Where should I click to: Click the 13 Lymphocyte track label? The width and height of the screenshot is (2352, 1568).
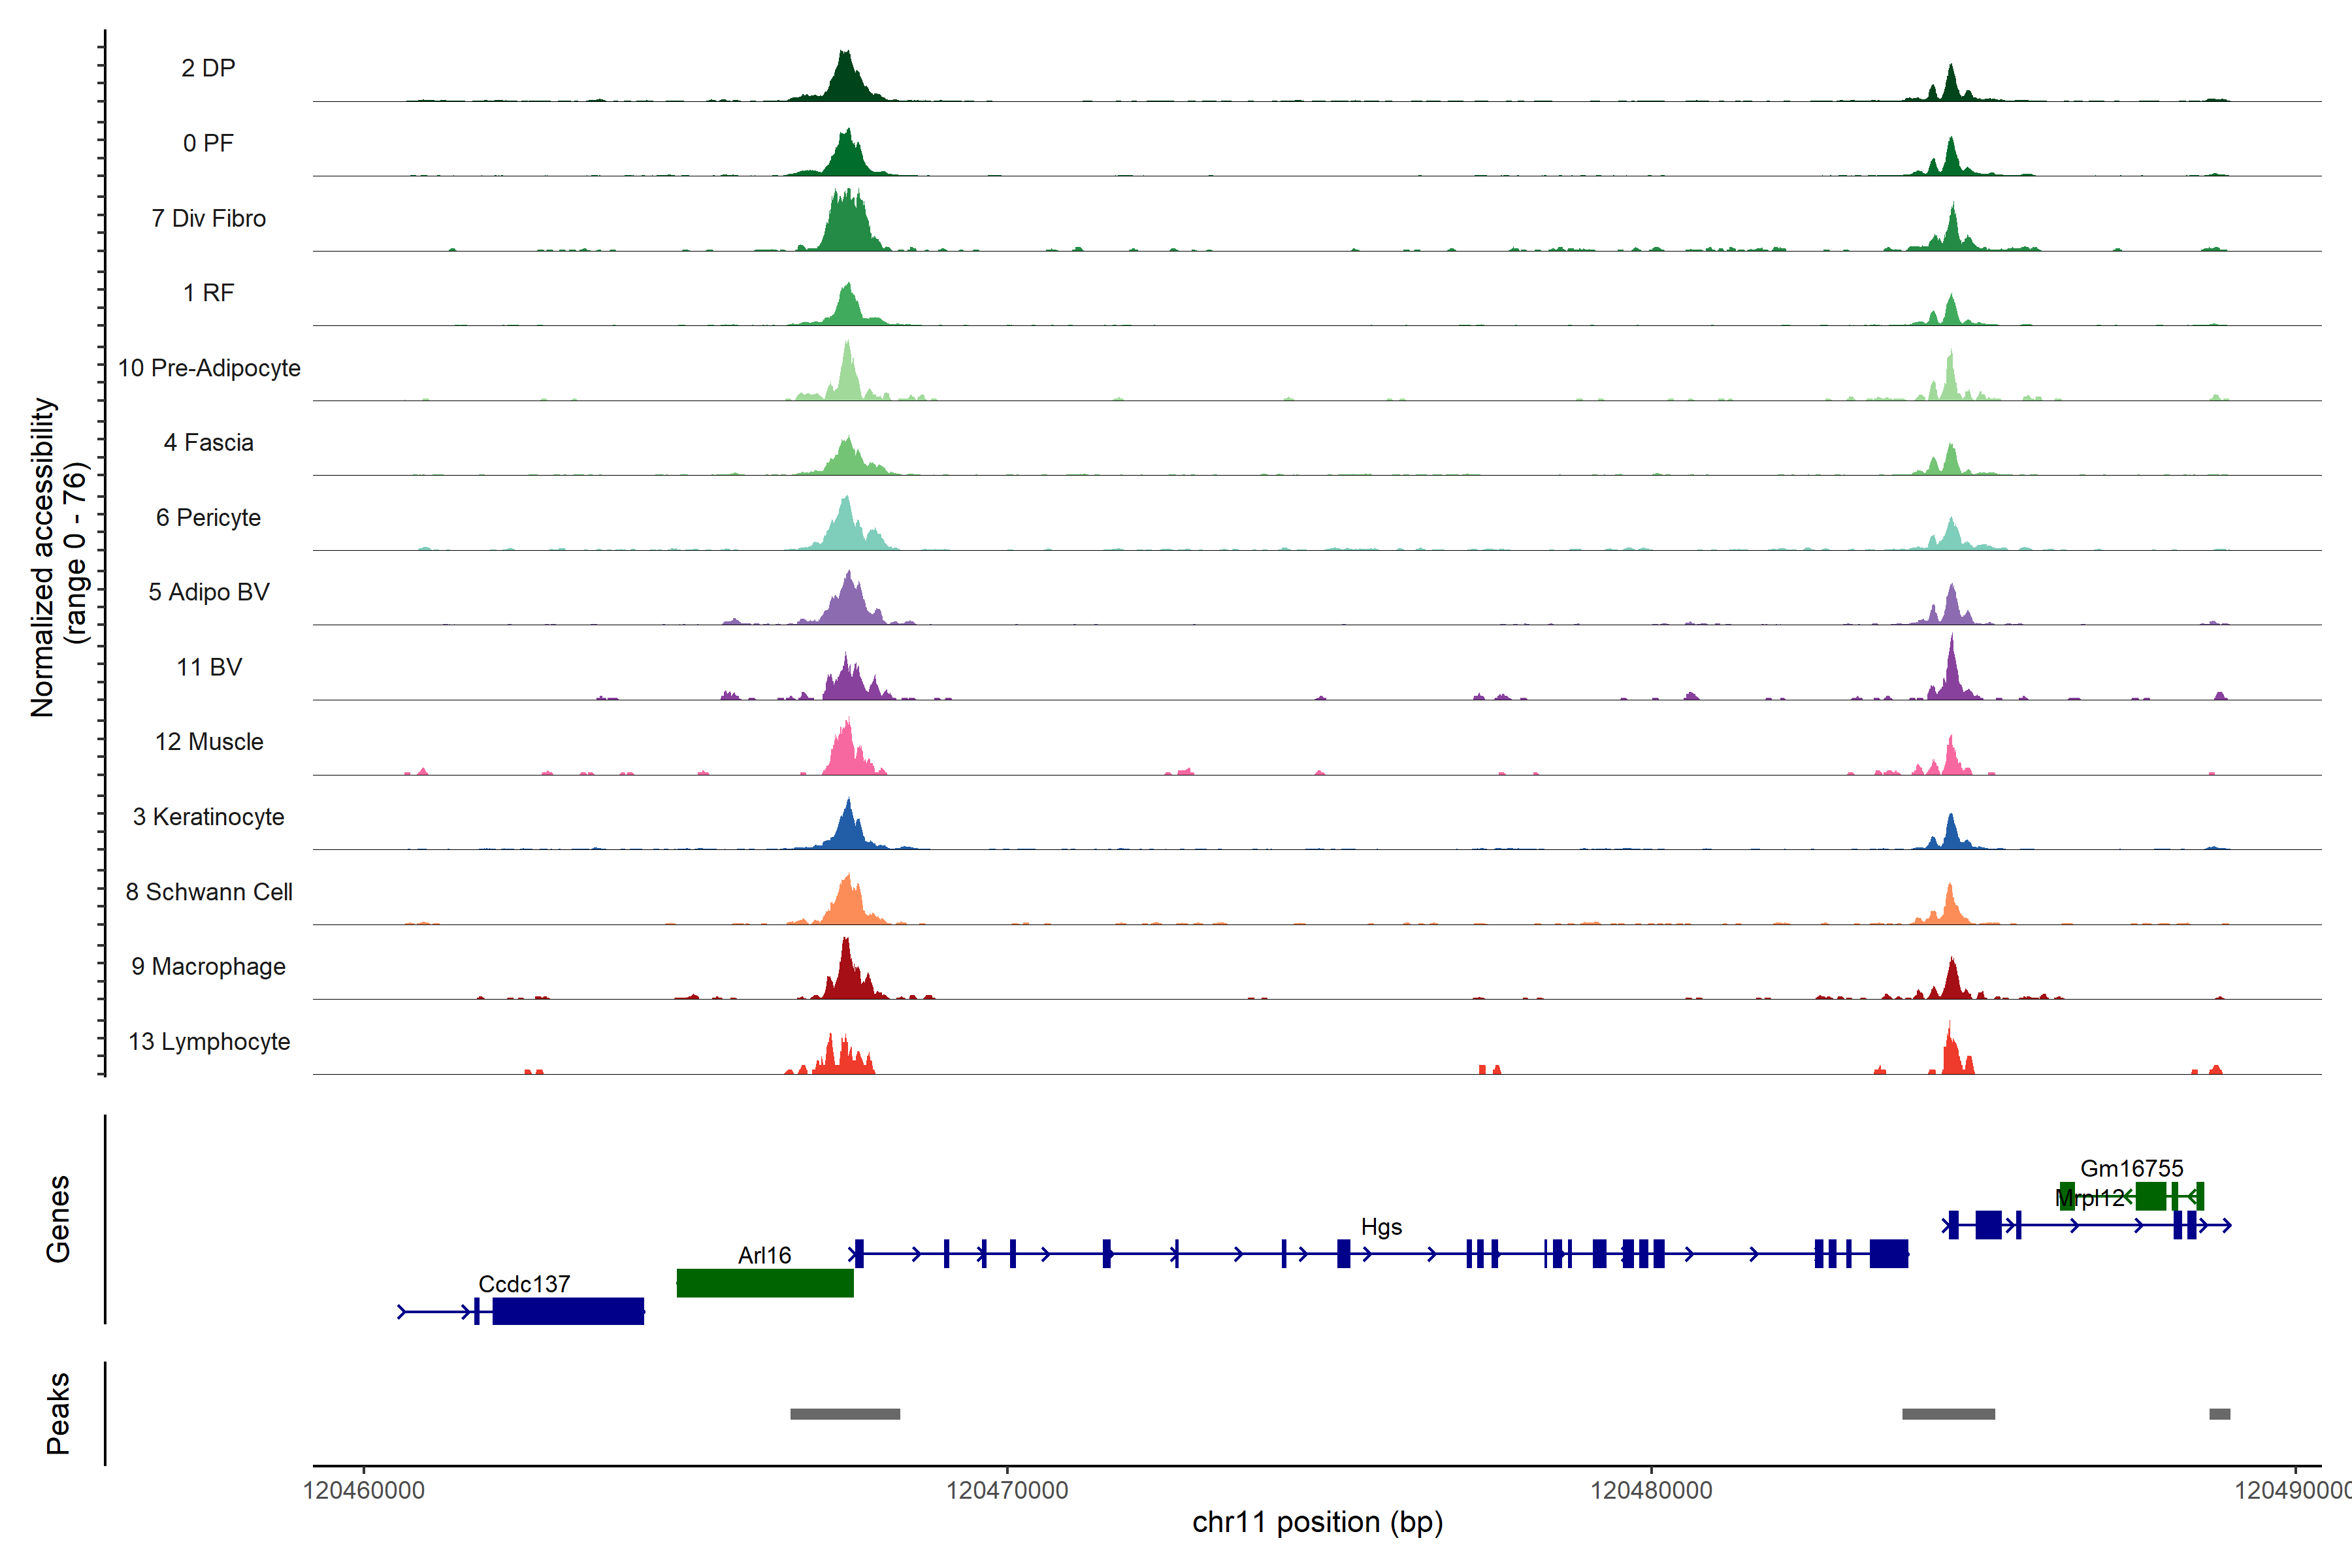coord(209,1041)
